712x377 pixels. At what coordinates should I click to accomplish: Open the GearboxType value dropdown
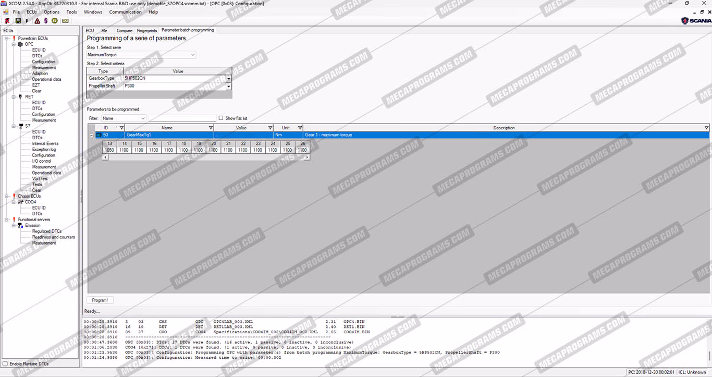tap(229, 78)
